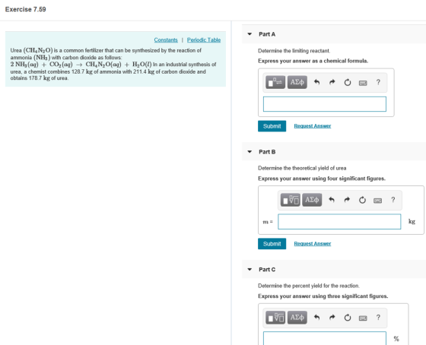Open Greek symbols menu in Part A

tap(297, 82)
